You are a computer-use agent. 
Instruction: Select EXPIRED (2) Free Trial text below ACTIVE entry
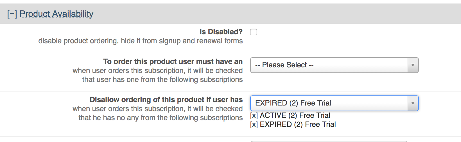tap(298, 124)
